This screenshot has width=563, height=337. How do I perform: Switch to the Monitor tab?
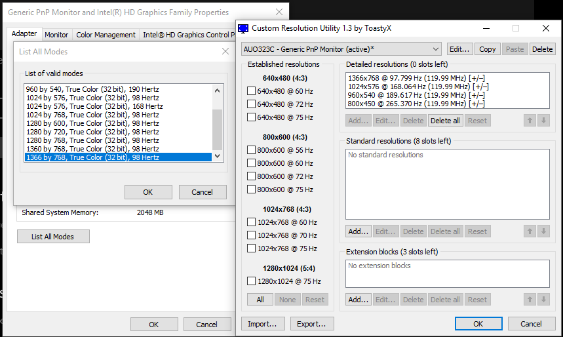coord(56,35)
